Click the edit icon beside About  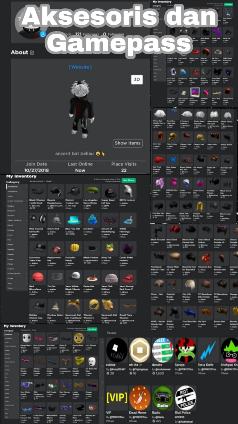tap(32, 53)
